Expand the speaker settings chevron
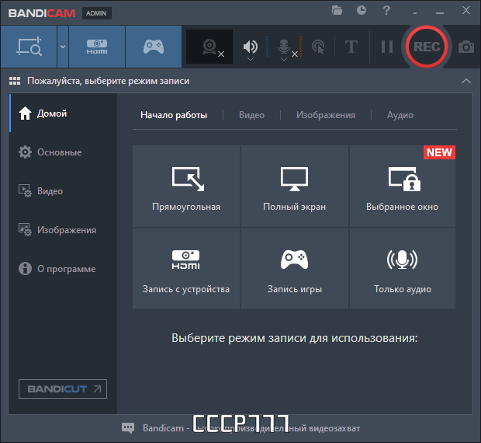481x443 pixels. tap(251, 59)
